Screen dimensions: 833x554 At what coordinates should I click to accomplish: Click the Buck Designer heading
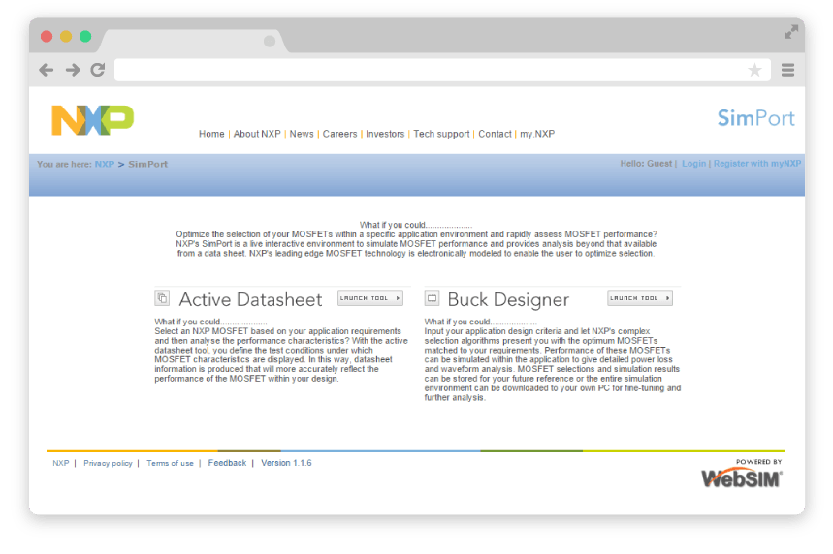click(508, 299)
